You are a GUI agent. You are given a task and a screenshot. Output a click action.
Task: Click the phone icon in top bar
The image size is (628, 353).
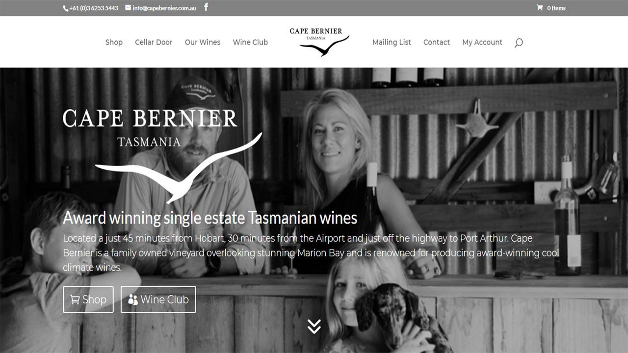click(66, 8)
